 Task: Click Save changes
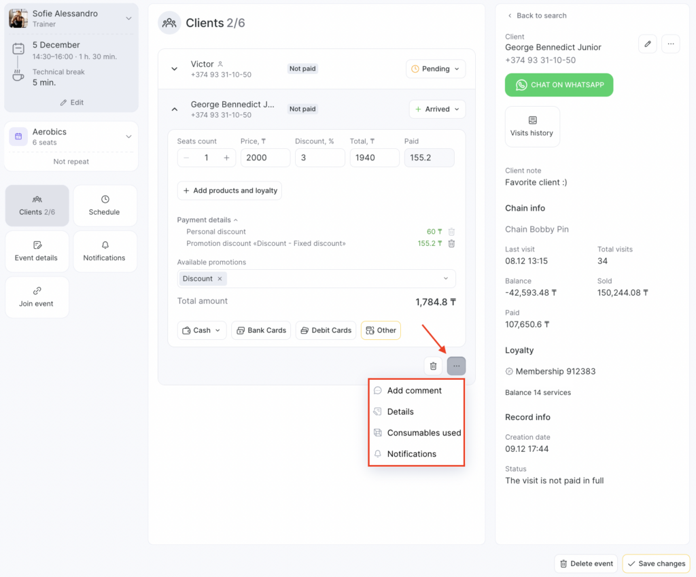(656, 563)
